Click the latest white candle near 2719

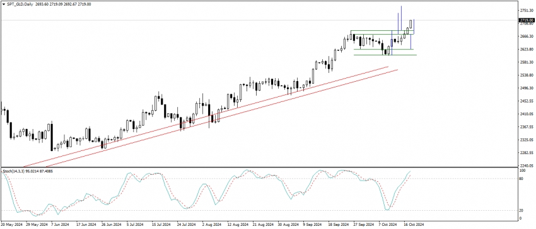411,24
